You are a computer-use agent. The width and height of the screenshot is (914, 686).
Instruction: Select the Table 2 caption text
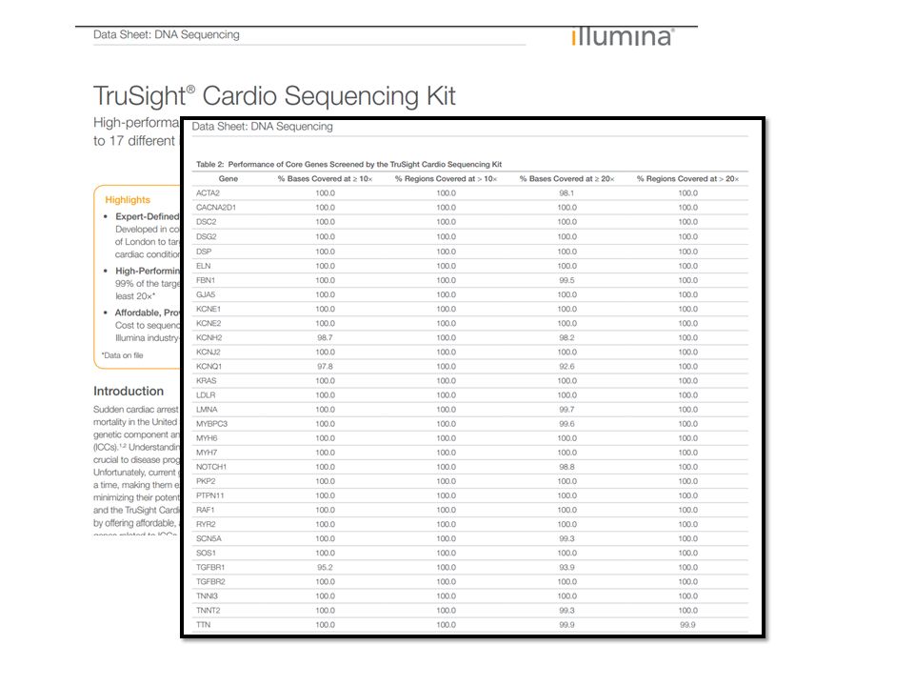(348, 165)
